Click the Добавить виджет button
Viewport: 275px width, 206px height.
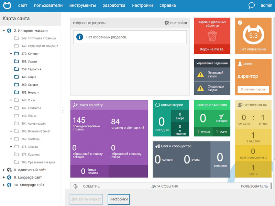point(86,199)
